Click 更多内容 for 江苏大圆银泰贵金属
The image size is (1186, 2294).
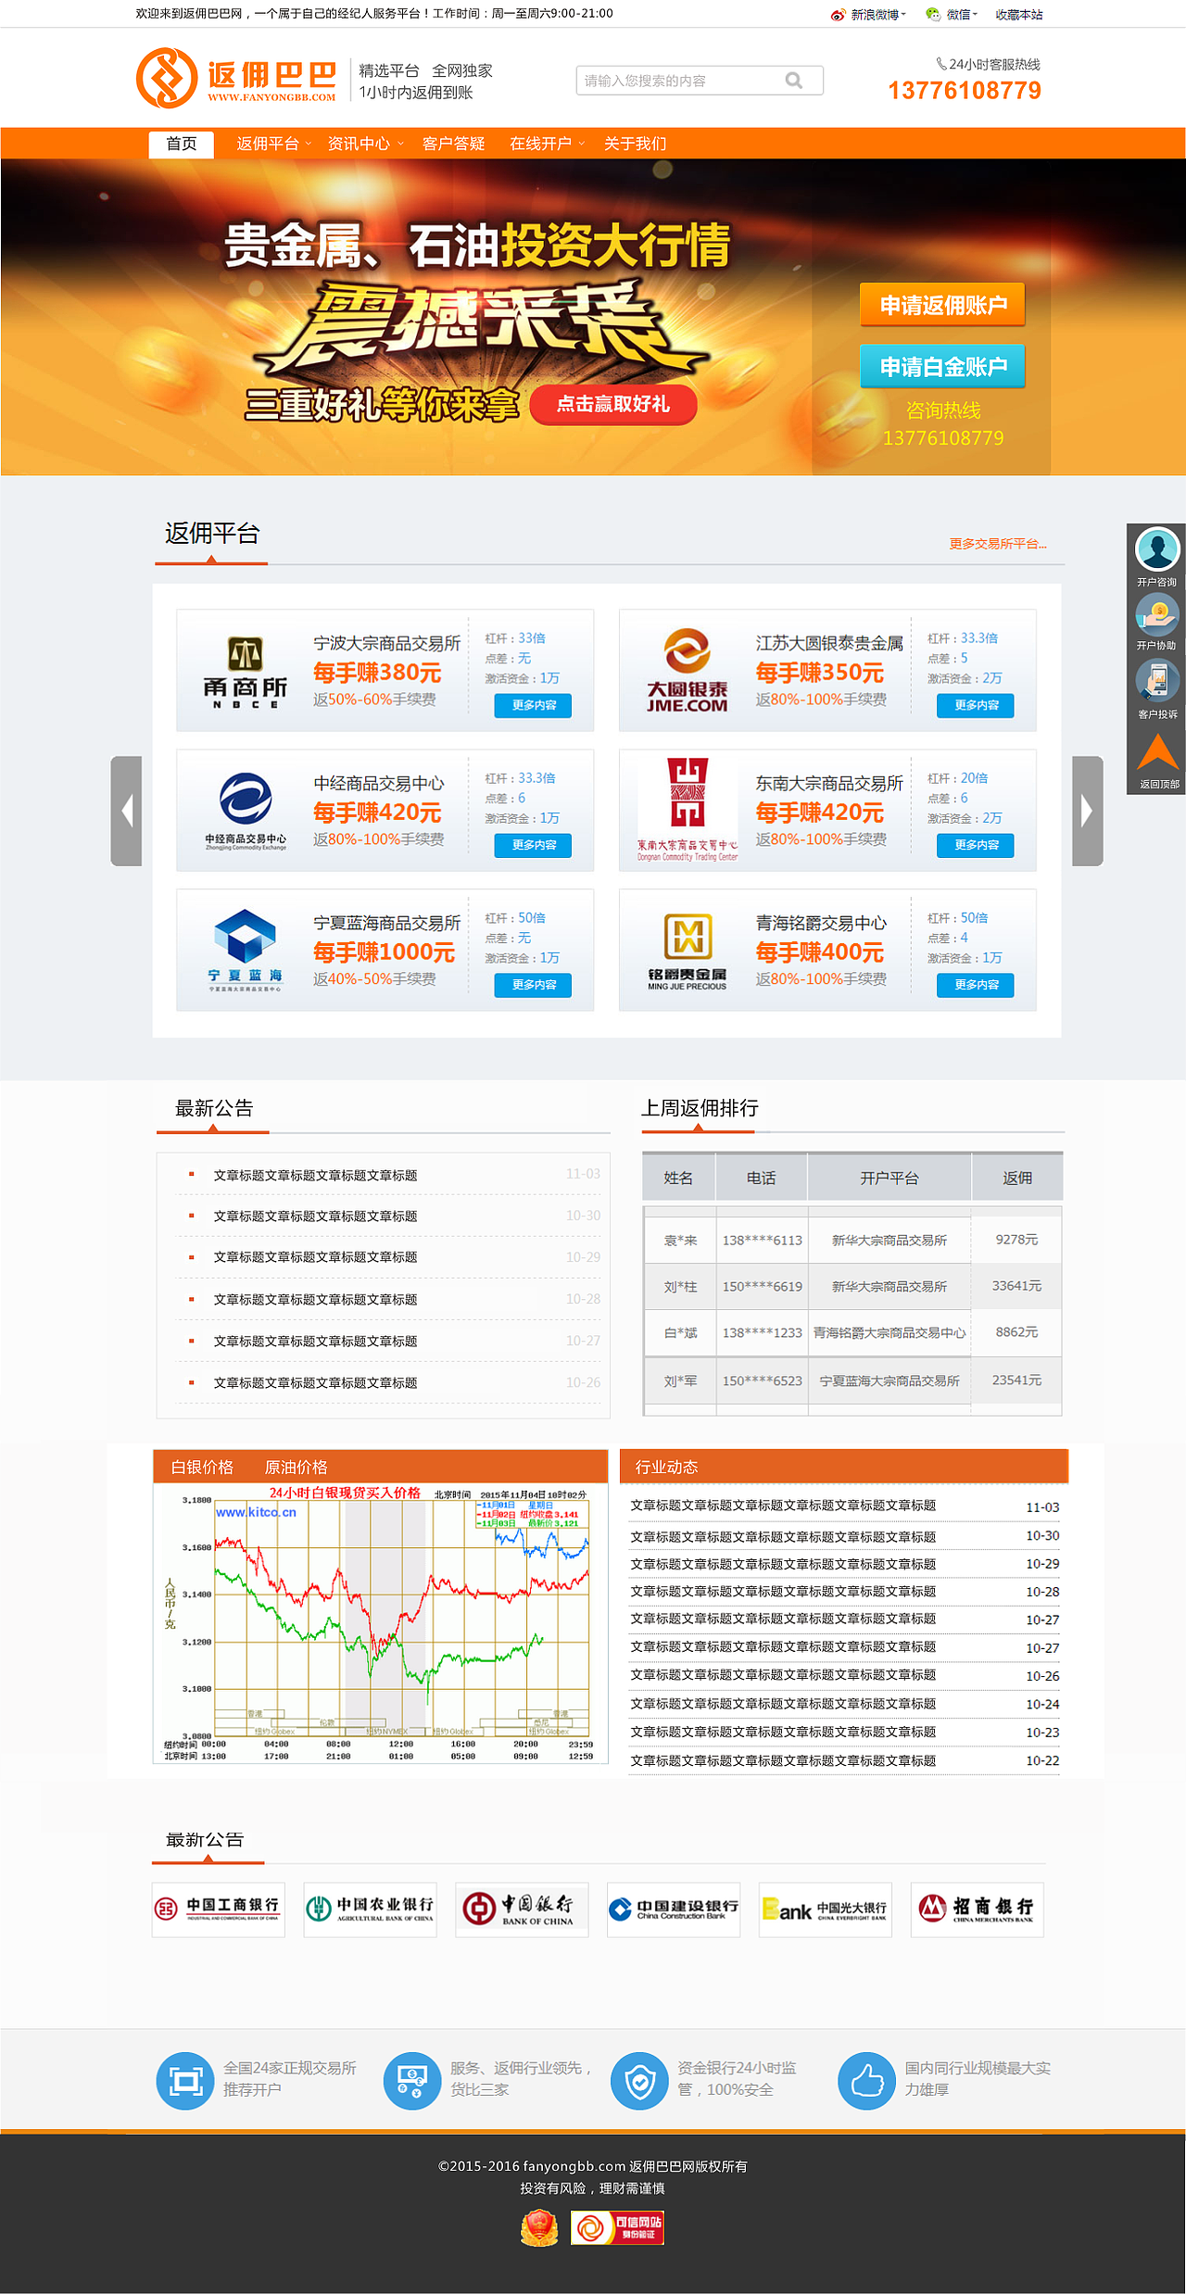[976, 705]
